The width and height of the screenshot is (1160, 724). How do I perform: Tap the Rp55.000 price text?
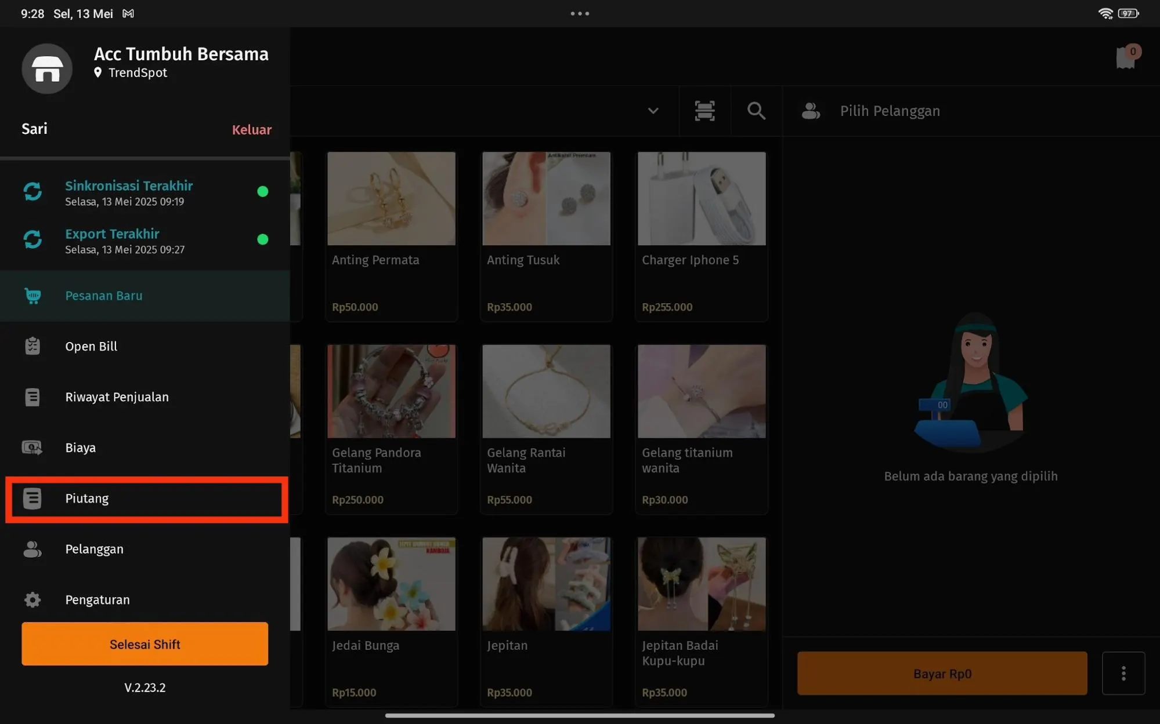click(509, 500)
